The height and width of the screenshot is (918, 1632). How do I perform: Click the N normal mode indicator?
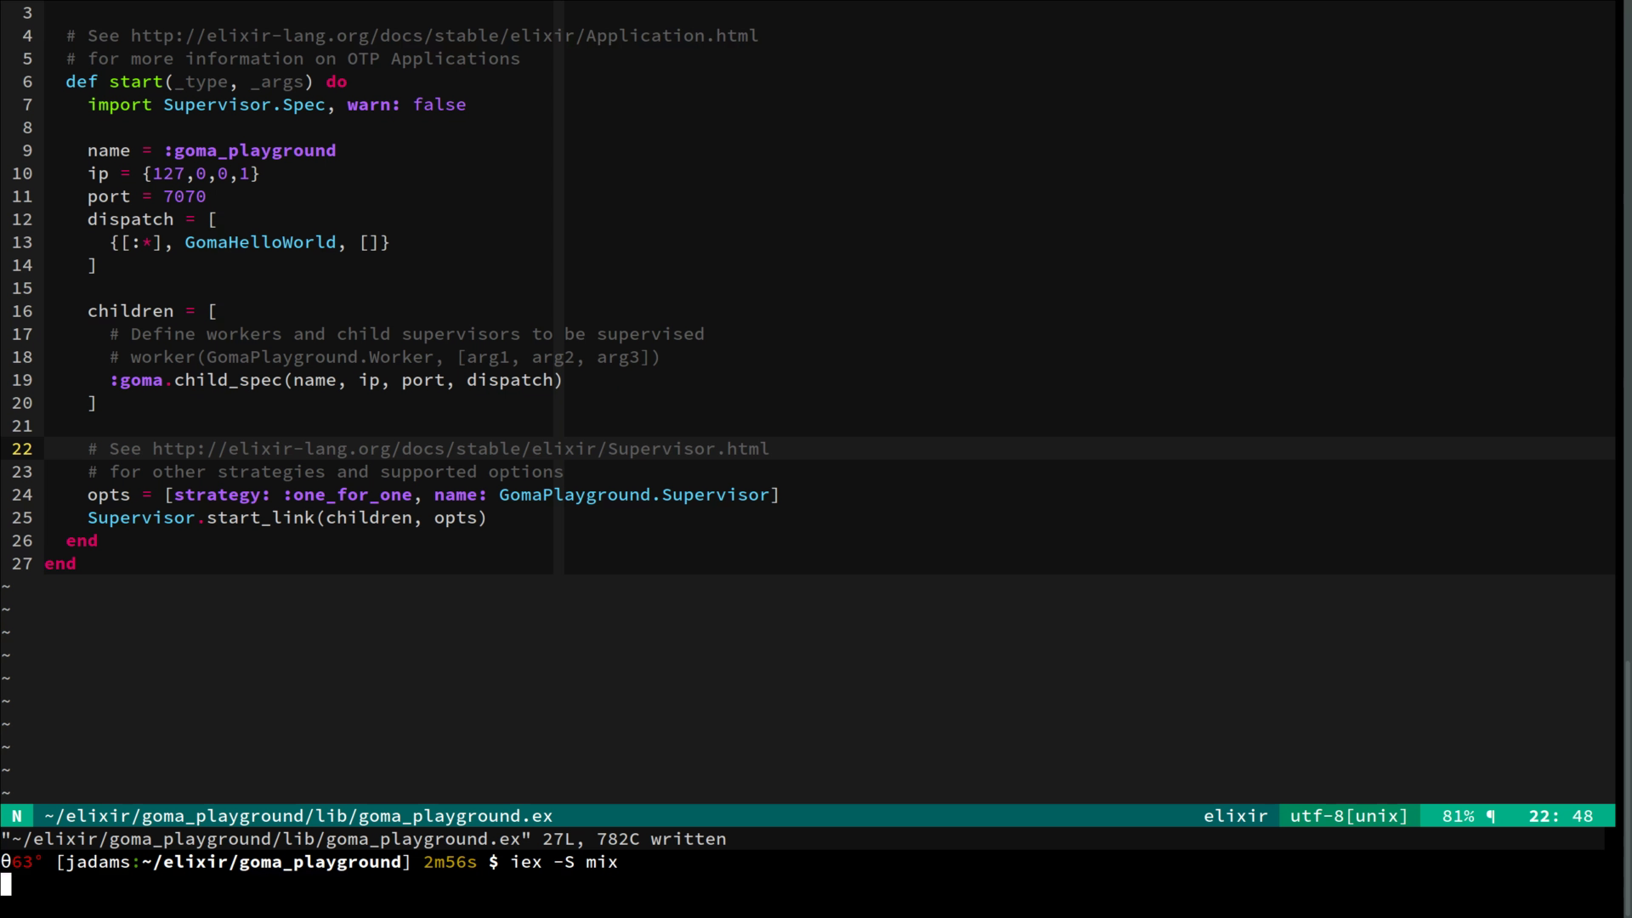pos(16,816)
